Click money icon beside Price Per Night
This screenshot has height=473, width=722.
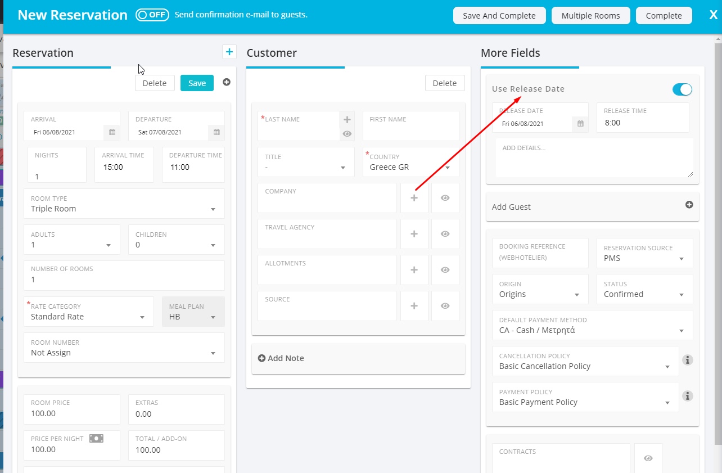coord(96,438)
